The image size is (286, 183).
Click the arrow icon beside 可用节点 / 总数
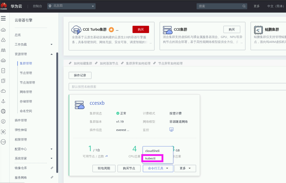107,156
